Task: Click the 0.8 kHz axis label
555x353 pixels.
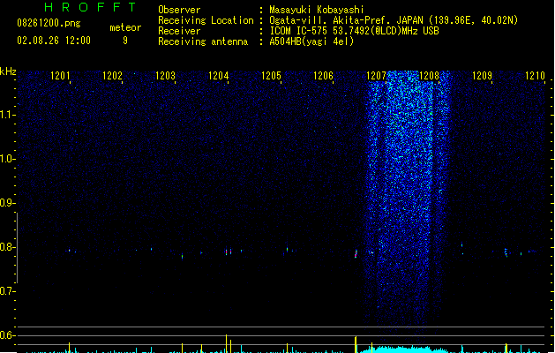Action: click(x=7, y=247)
